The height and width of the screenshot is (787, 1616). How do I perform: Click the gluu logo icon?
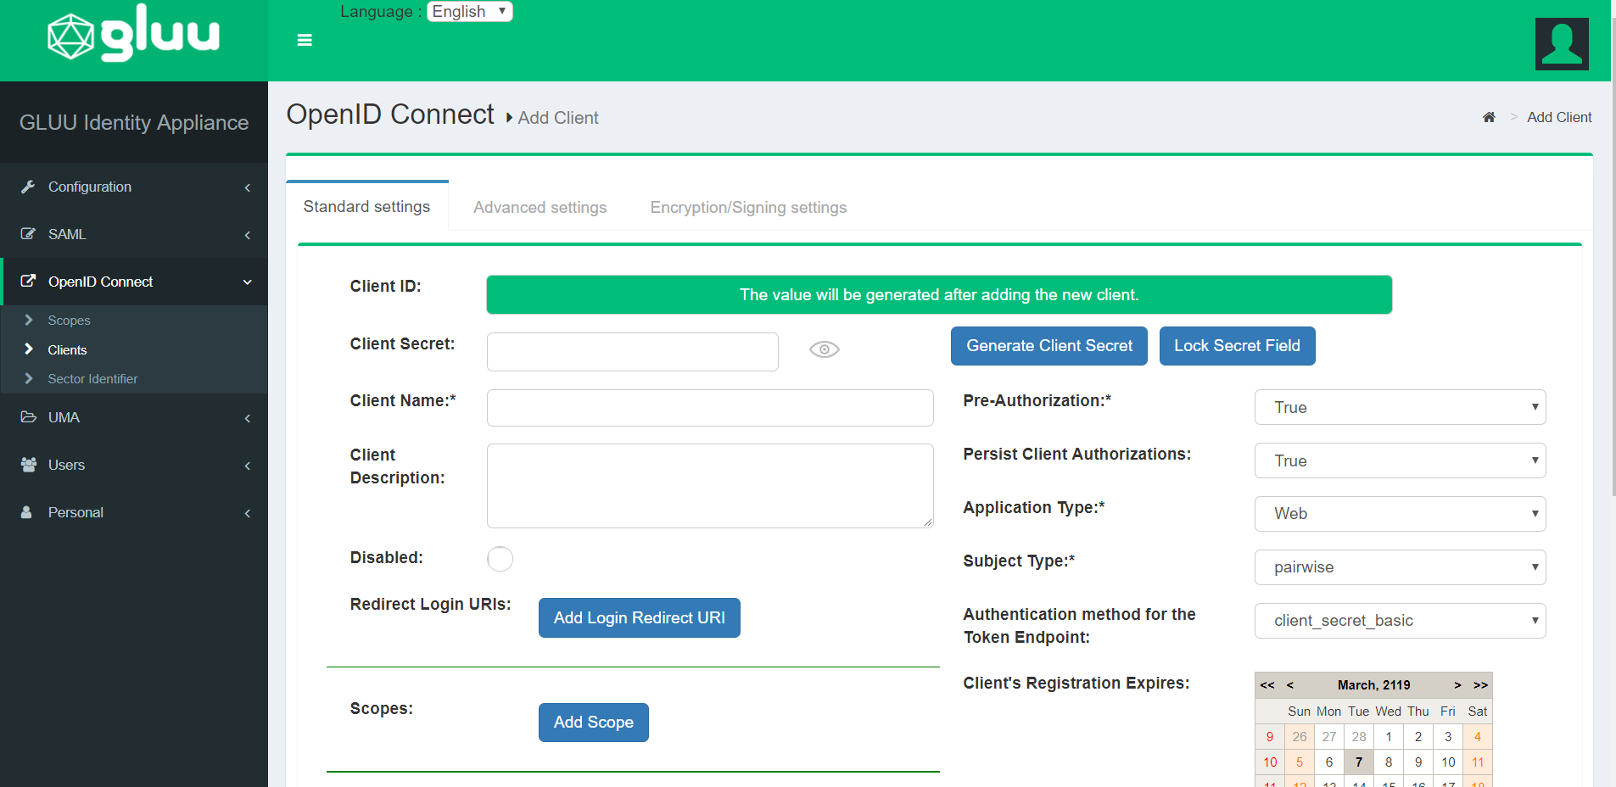[x=71, y=33]
